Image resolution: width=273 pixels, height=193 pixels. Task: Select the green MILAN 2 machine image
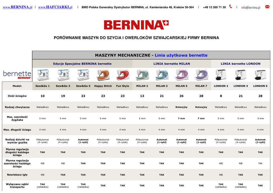click(x=142, y=75)
